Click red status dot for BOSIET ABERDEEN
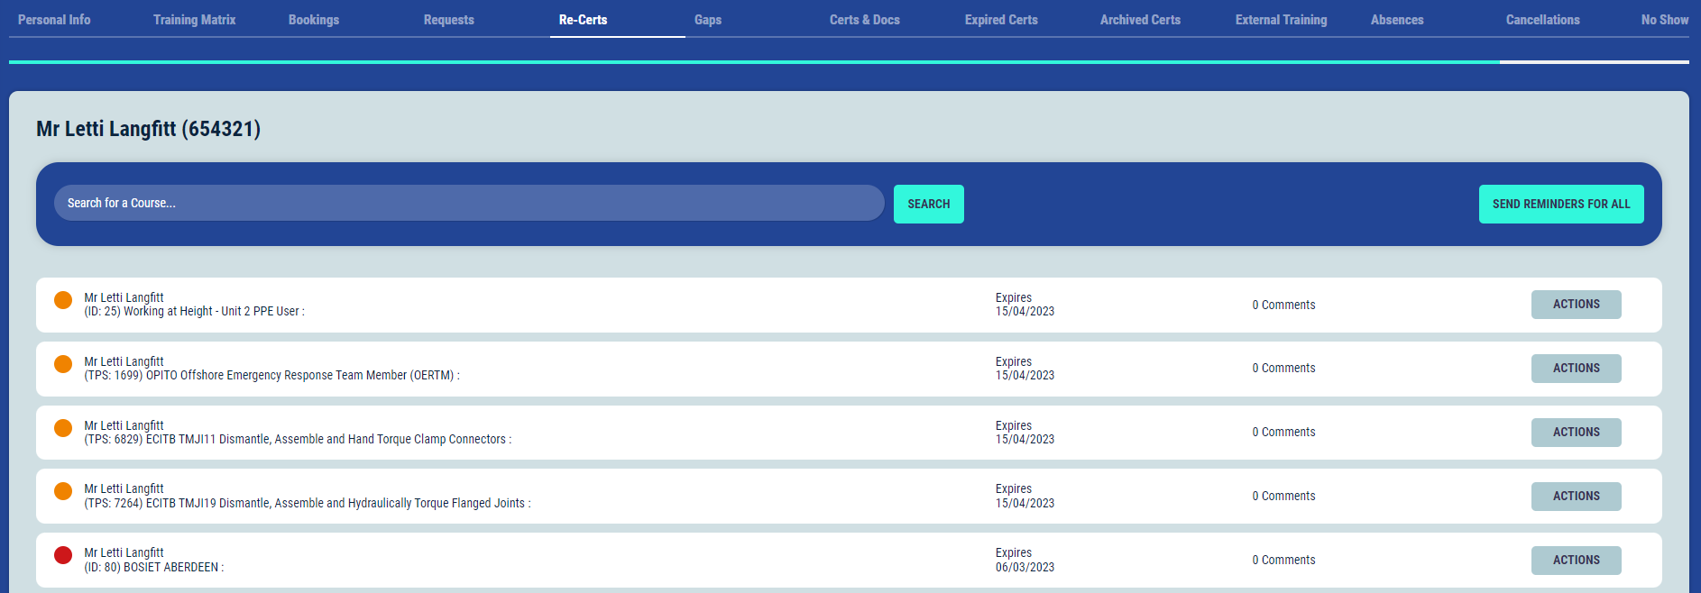This screenshot has height=593, width=1701. [x=63, y=555]
